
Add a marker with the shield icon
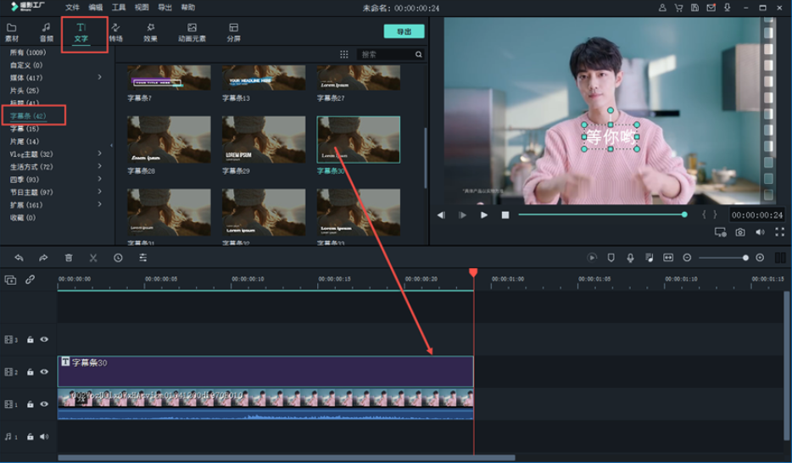pos(611,258)
